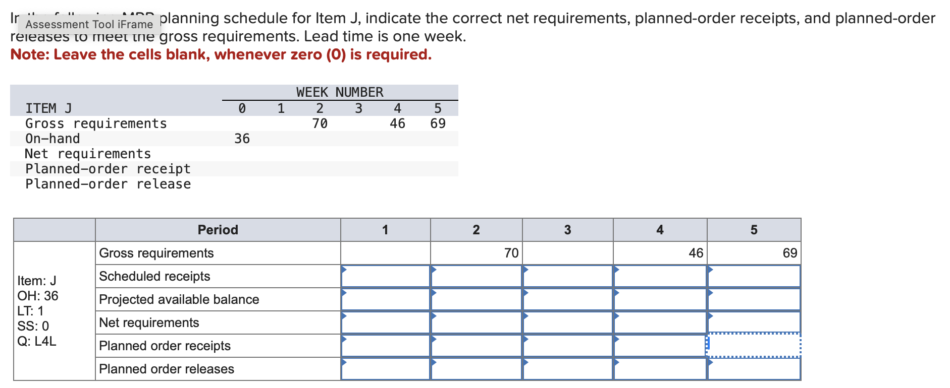Select the Projected available balance cell under period 3
This screenshot has width=950, height=388.
click(x=568, y=299)
